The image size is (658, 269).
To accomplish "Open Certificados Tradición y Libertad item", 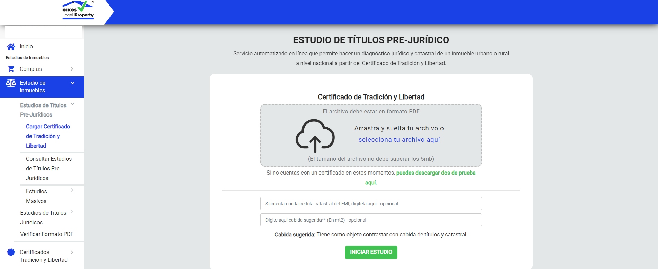I will click(x=44, y=256).
